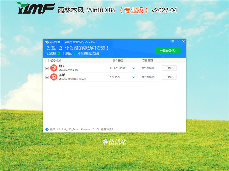This screenshot has height=171, width=229.
Task: Click the 显卡 category label
Action: [62, 66]
